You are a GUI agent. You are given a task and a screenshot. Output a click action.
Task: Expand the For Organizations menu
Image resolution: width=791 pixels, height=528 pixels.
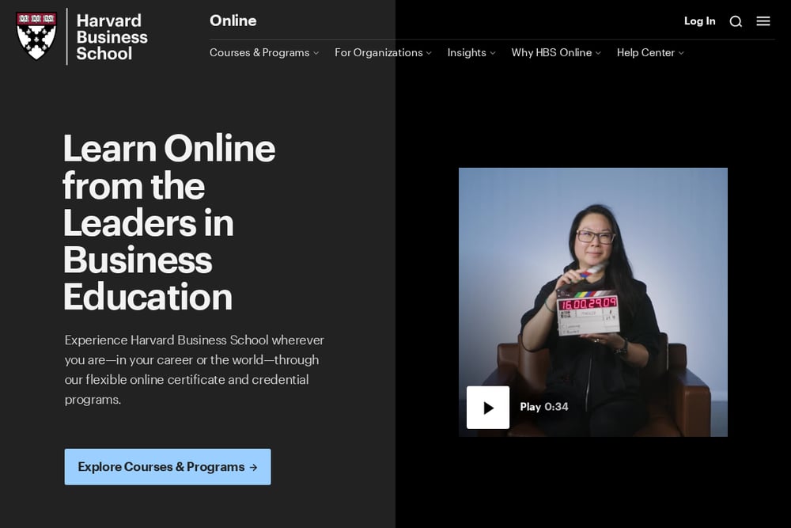tap(383, 52)
